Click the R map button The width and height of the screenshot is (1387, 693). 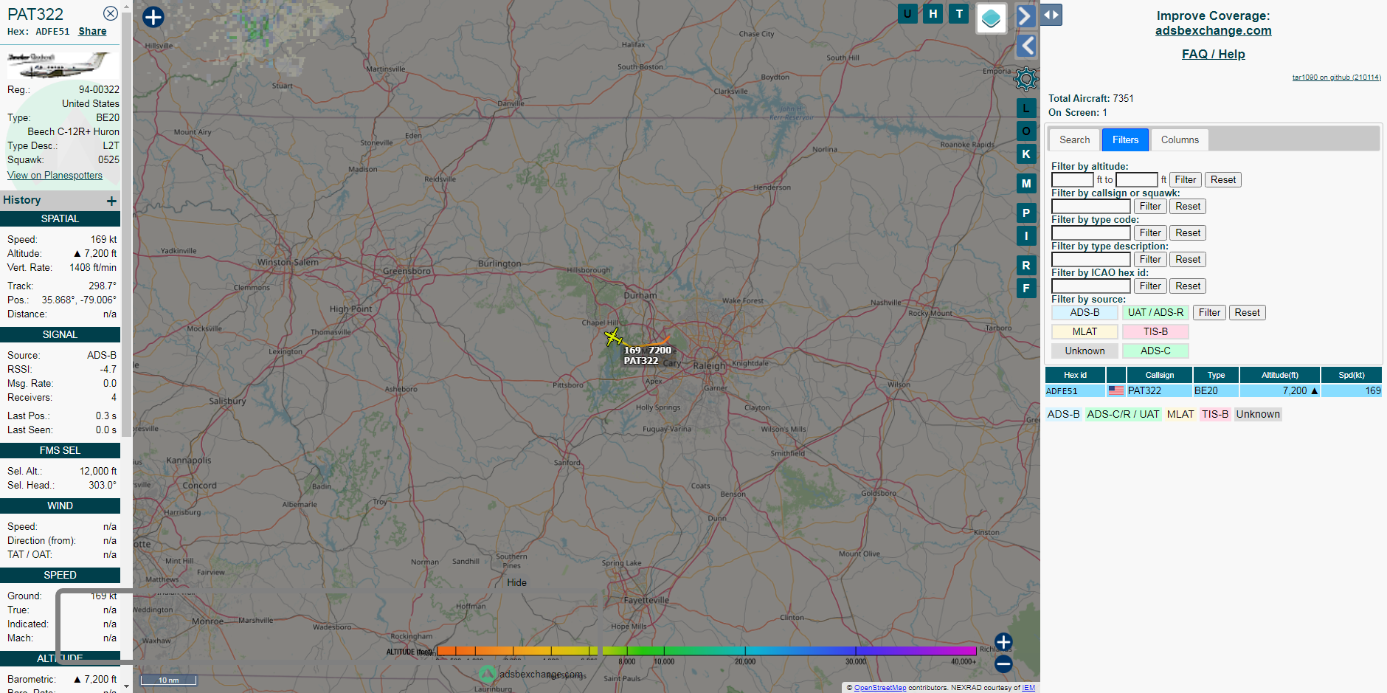pos(1026,265)
